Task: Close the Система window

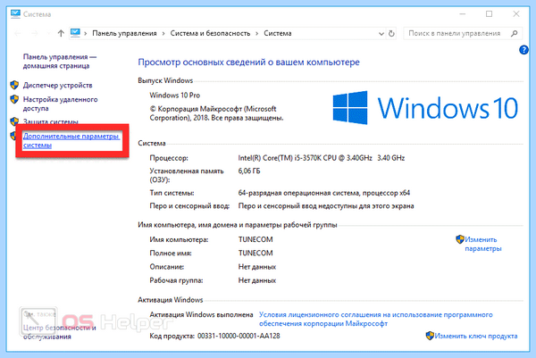Action: (x=516, y=14)
